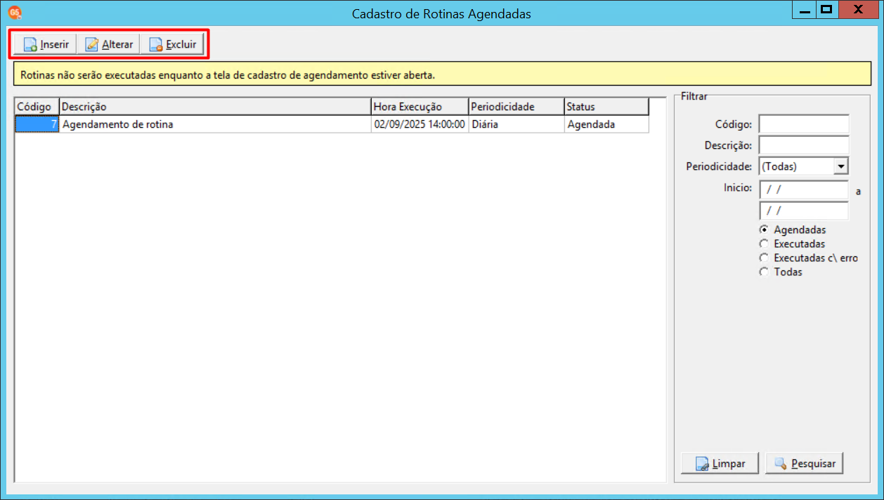Sort by the Descrição column header
Viewport: 884px width, 500px height.
pyautogui.click(x=215, y=107)
